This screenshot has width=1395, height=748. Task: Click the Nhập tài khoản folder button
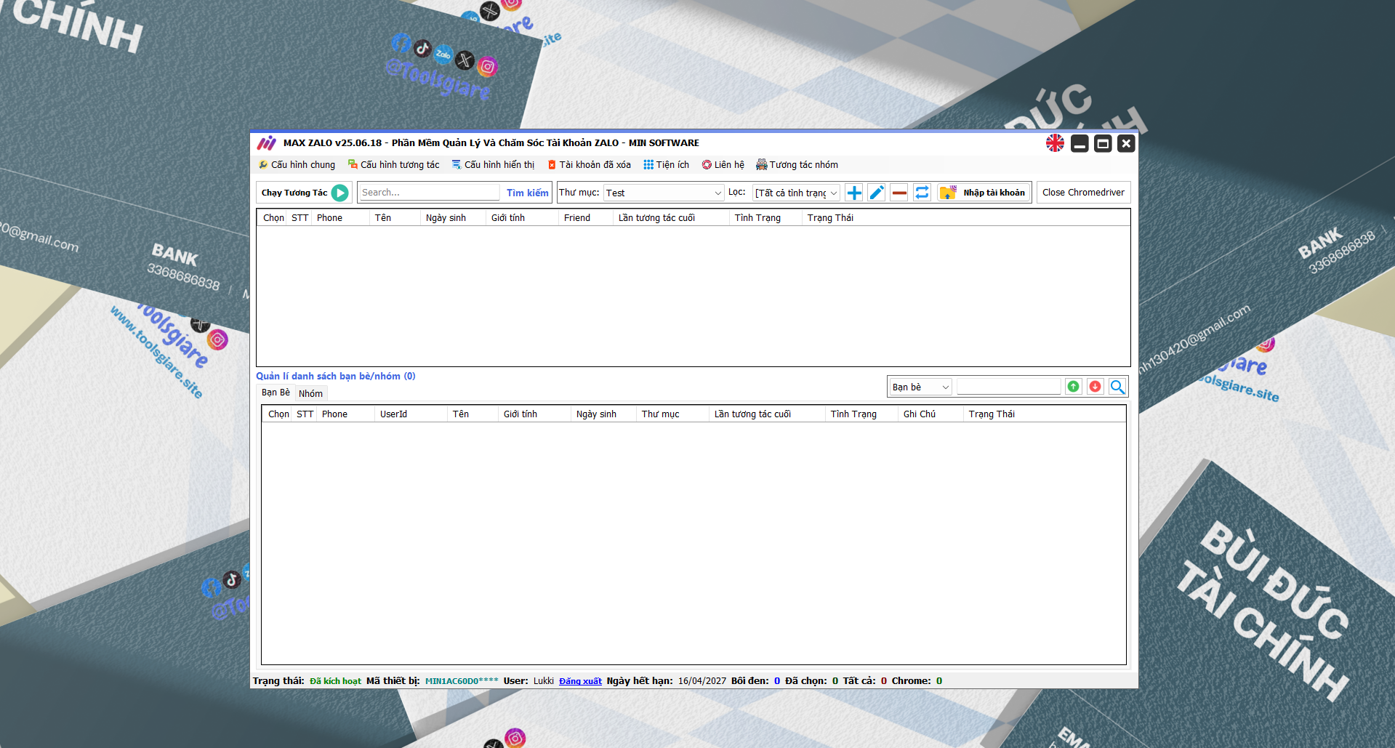984,193
